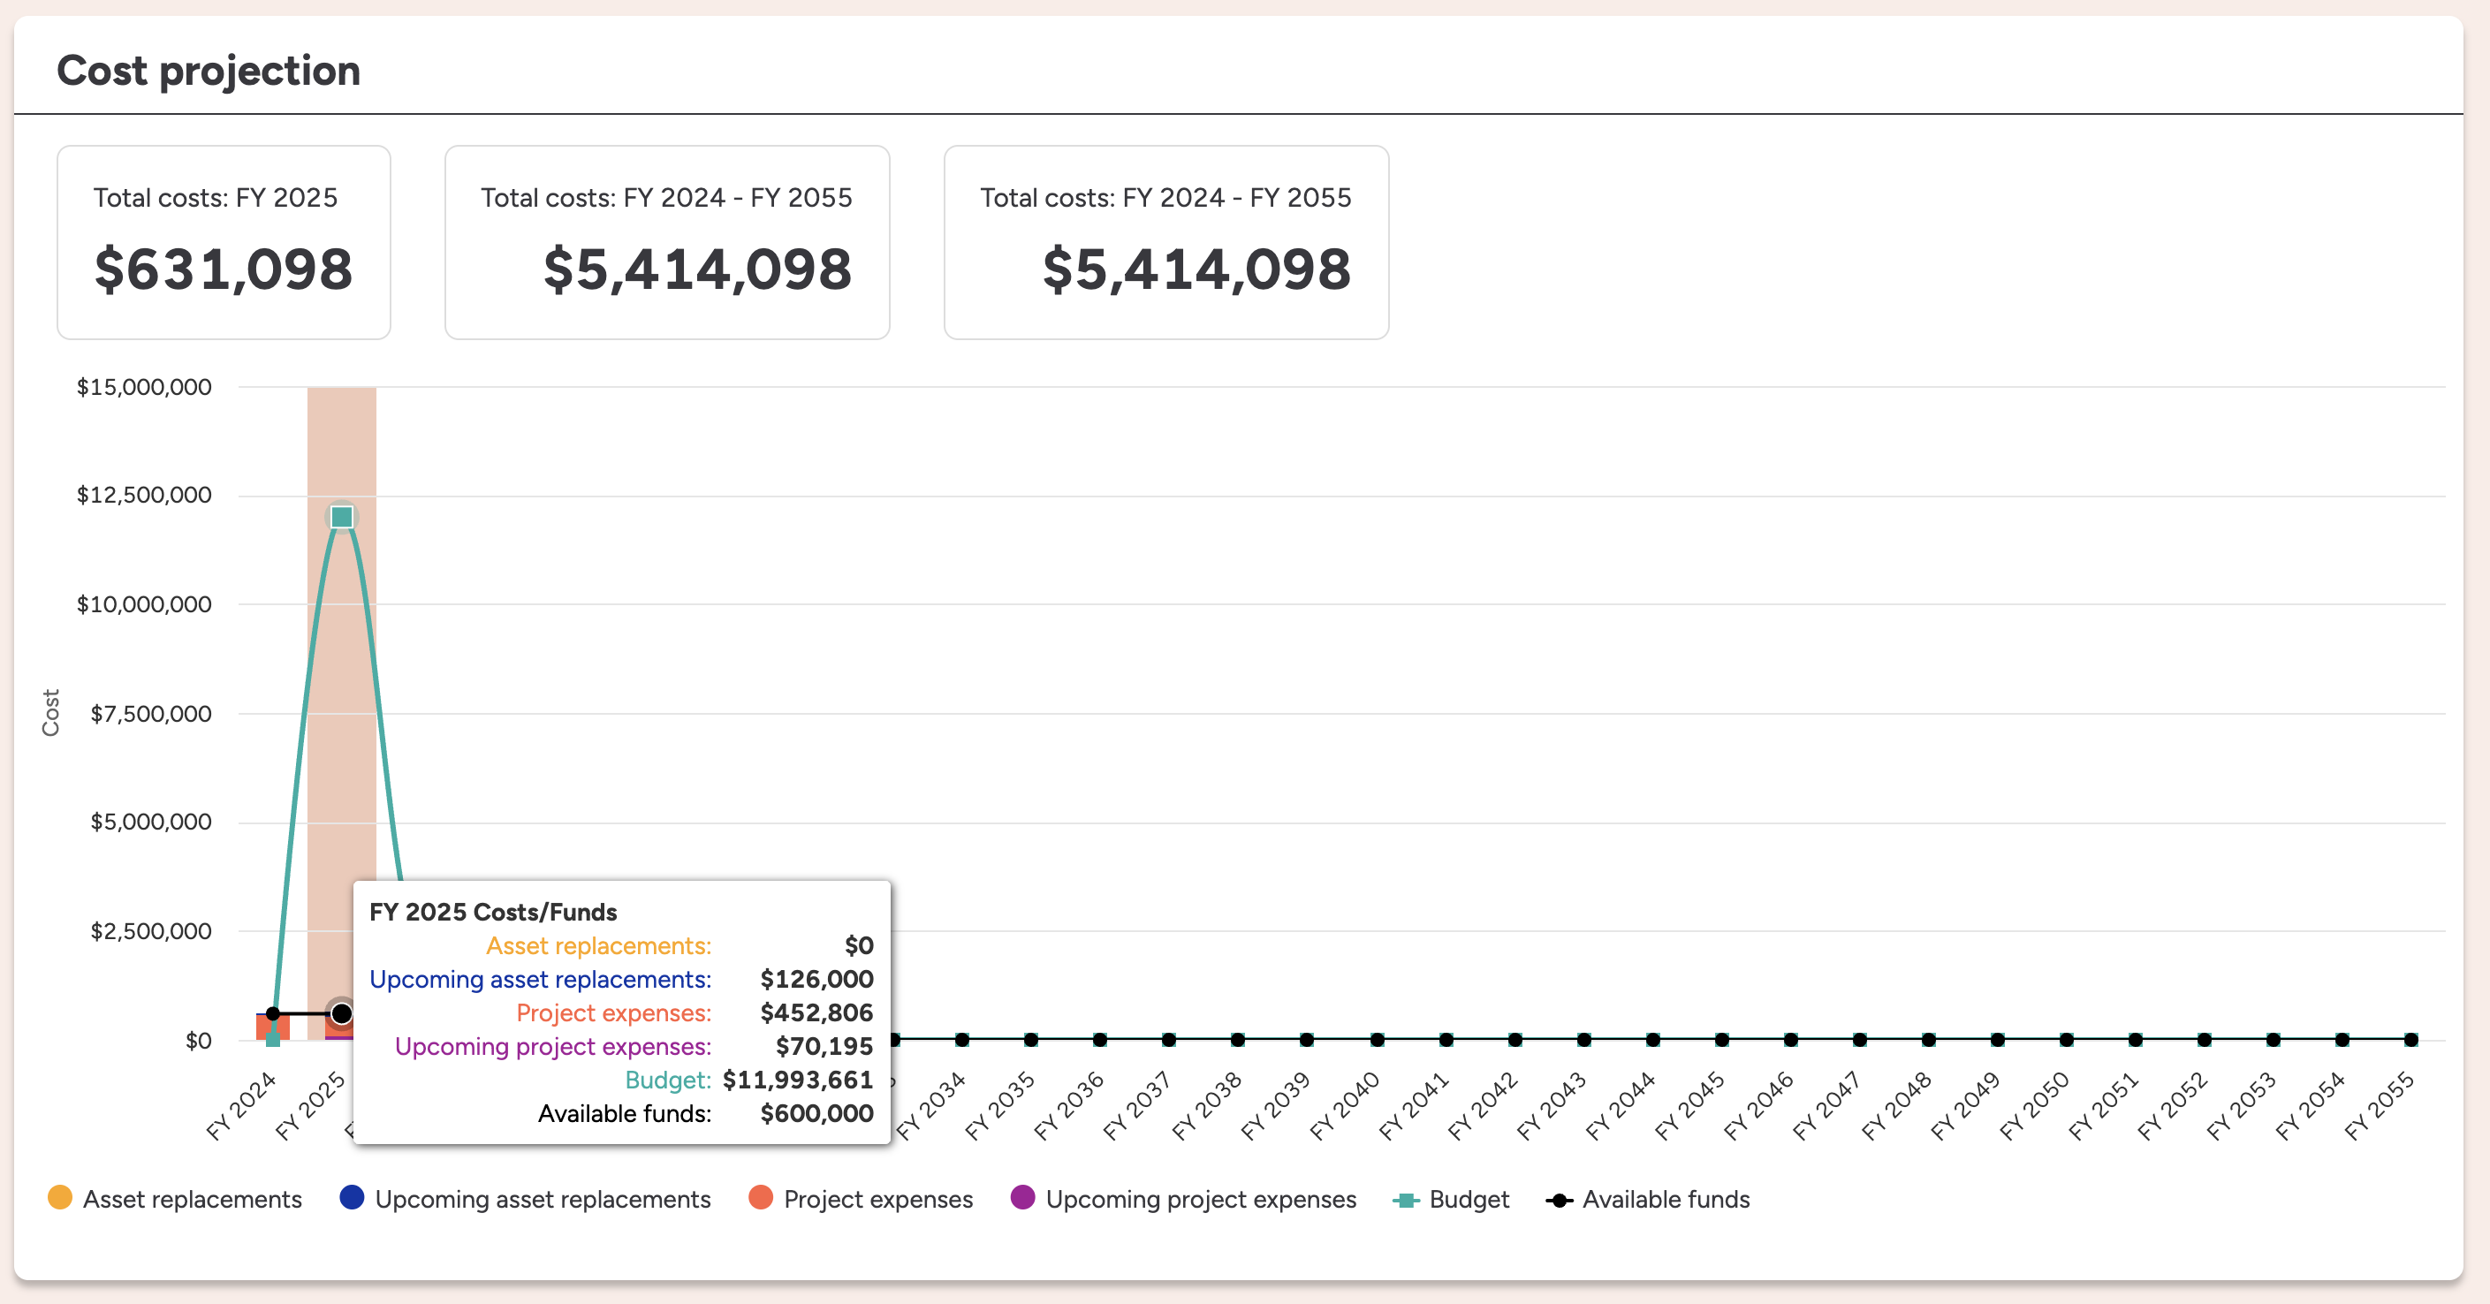Select the rightmost Total costs $5,414,098 card
2490x1304 pixels.
[1165, 242]
